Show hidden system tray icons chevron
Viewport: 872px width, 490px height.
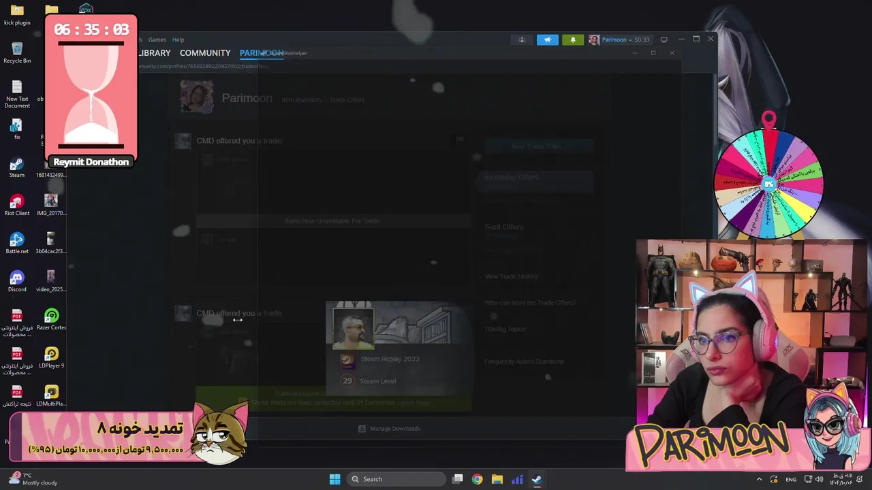pyautogui.click(x=760, y=479)
